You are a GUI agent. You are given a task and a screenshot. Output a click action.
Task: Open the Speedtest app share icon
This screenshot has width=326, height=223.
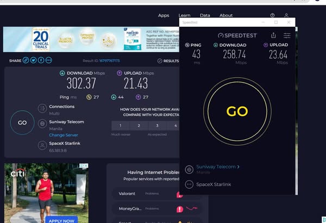coord(273,35)
